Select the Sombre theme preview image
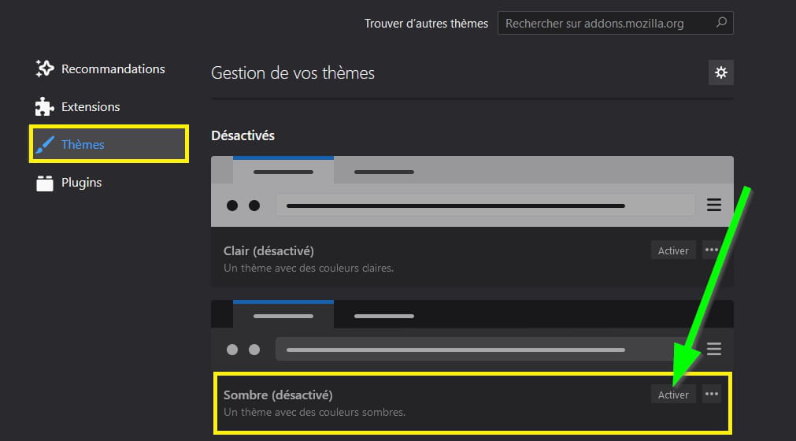Image resolution: width=796 pixels, height=441 pixels. [472, 335]
